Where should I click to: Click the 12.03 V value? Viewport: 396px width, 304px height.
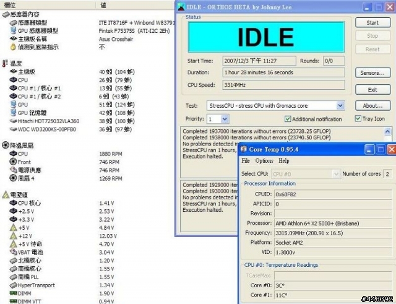[108, 236]
